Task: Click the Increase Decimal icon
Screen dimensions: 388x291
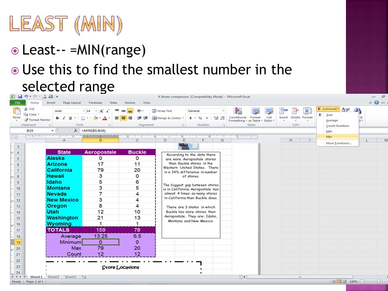Action: [x=216, y=118]
